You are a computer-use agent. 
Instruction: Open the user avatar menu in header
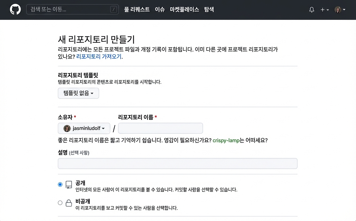pos(340,10)
